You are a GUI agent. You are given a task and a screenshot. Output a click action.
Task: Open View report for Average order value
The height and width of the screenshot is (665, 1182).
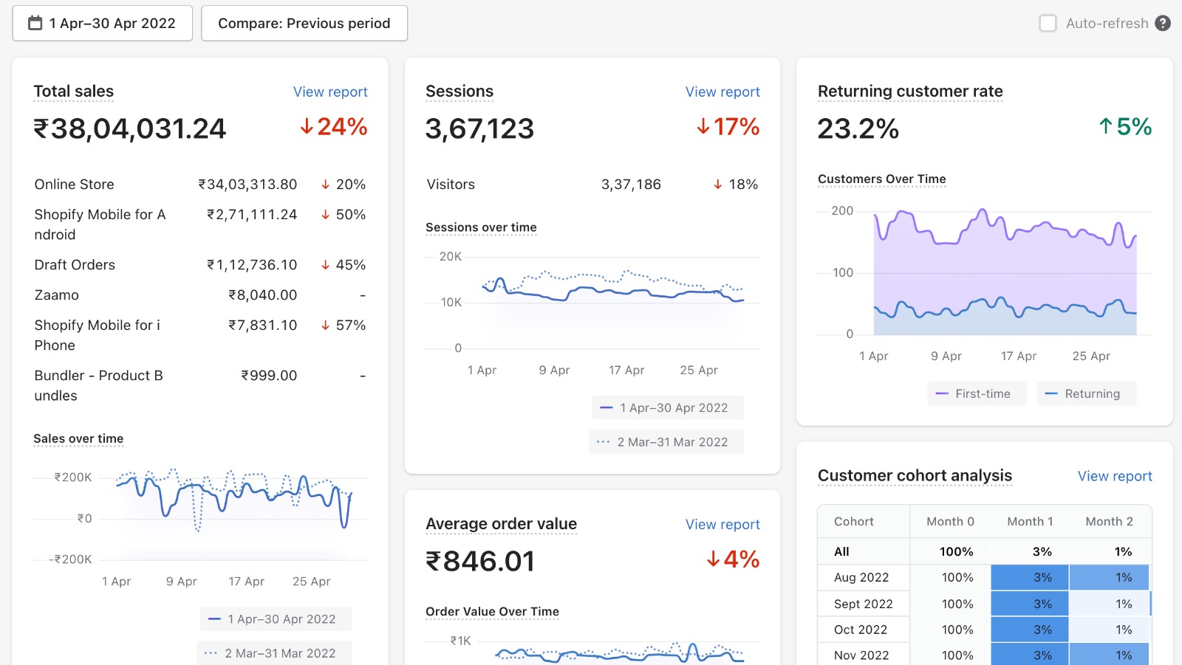click(722, 525)
